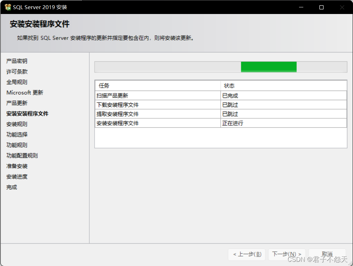Screen dimensions: 353x266
Task: Click the update description text under heading
Action: coord(105,38)
